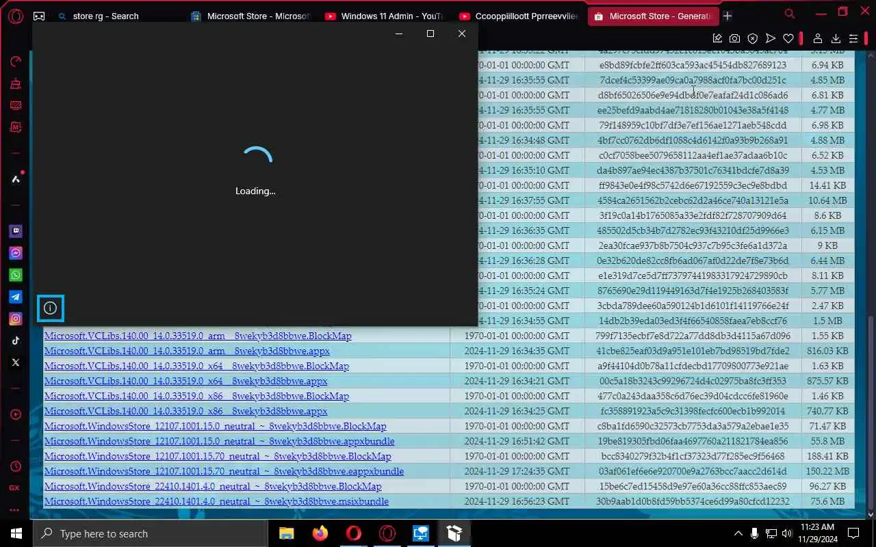
Task: Open Firefox from the taskbar
Action: coord(320,533)
